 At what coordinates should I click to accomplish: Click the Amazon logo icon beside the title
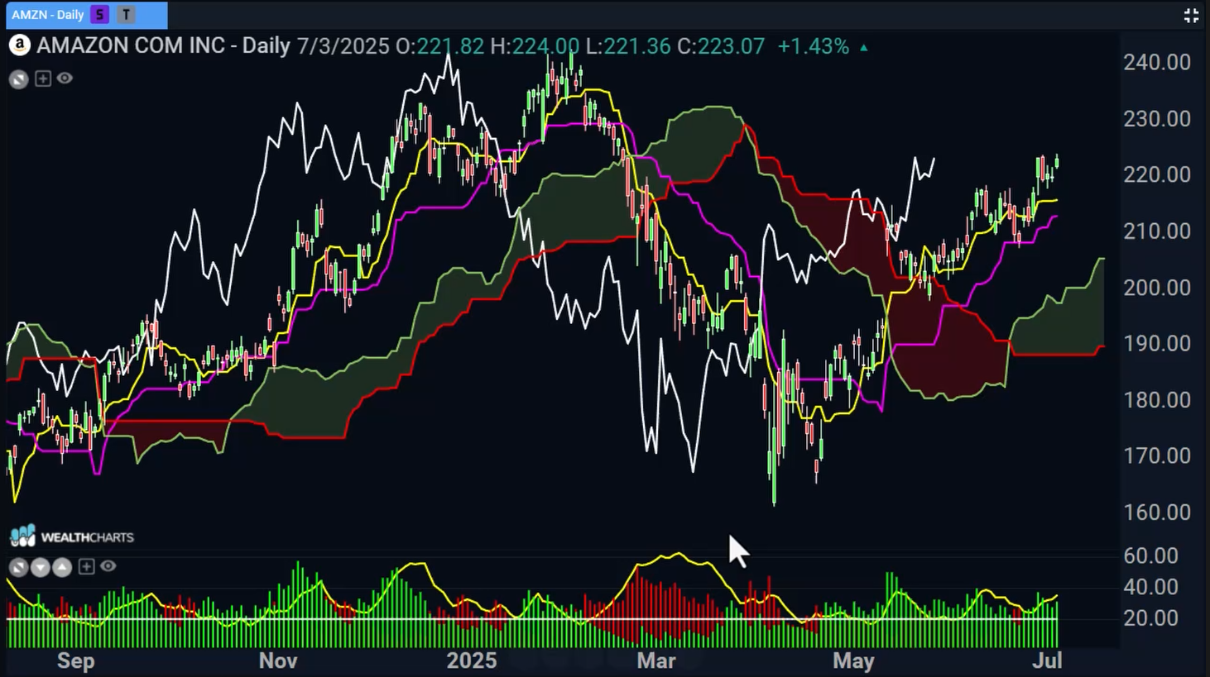tap(19, 45)
